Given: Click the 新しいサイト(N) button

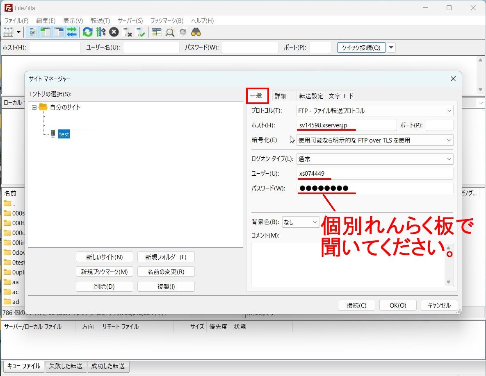Looking at the screenshot, I should click(x=105, y=257).
